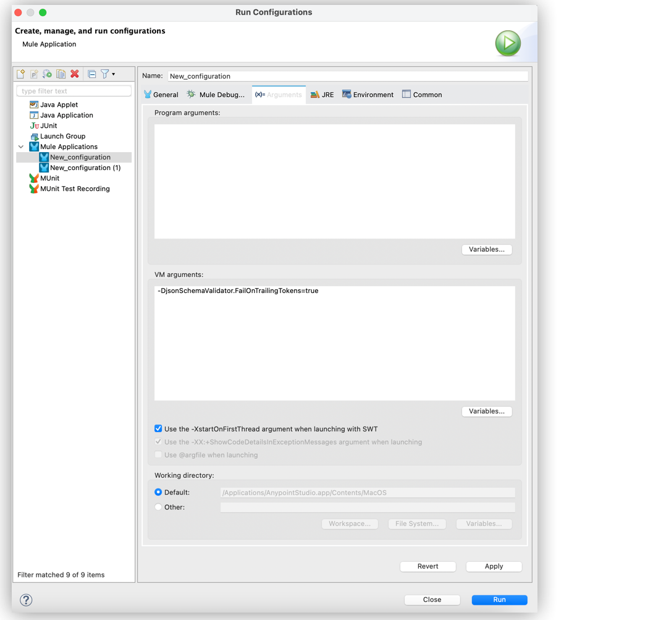Click the MUnit Test Recording icon
The width and height of the screenshot is (666, 620).
[x=34, y=189]
